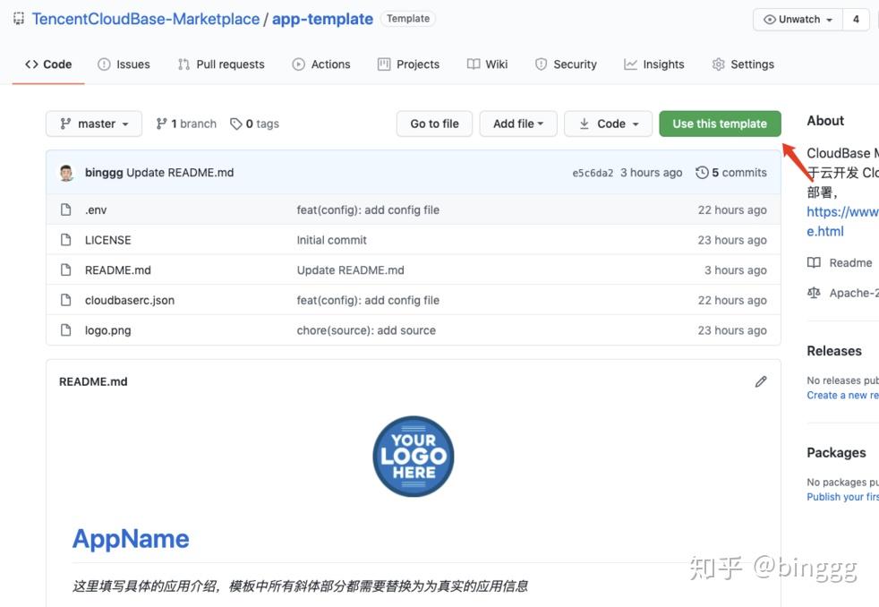Click binggg's avatar in the commit row
The height and width of the screenshot is (607, 879).
tap(66, 173)
